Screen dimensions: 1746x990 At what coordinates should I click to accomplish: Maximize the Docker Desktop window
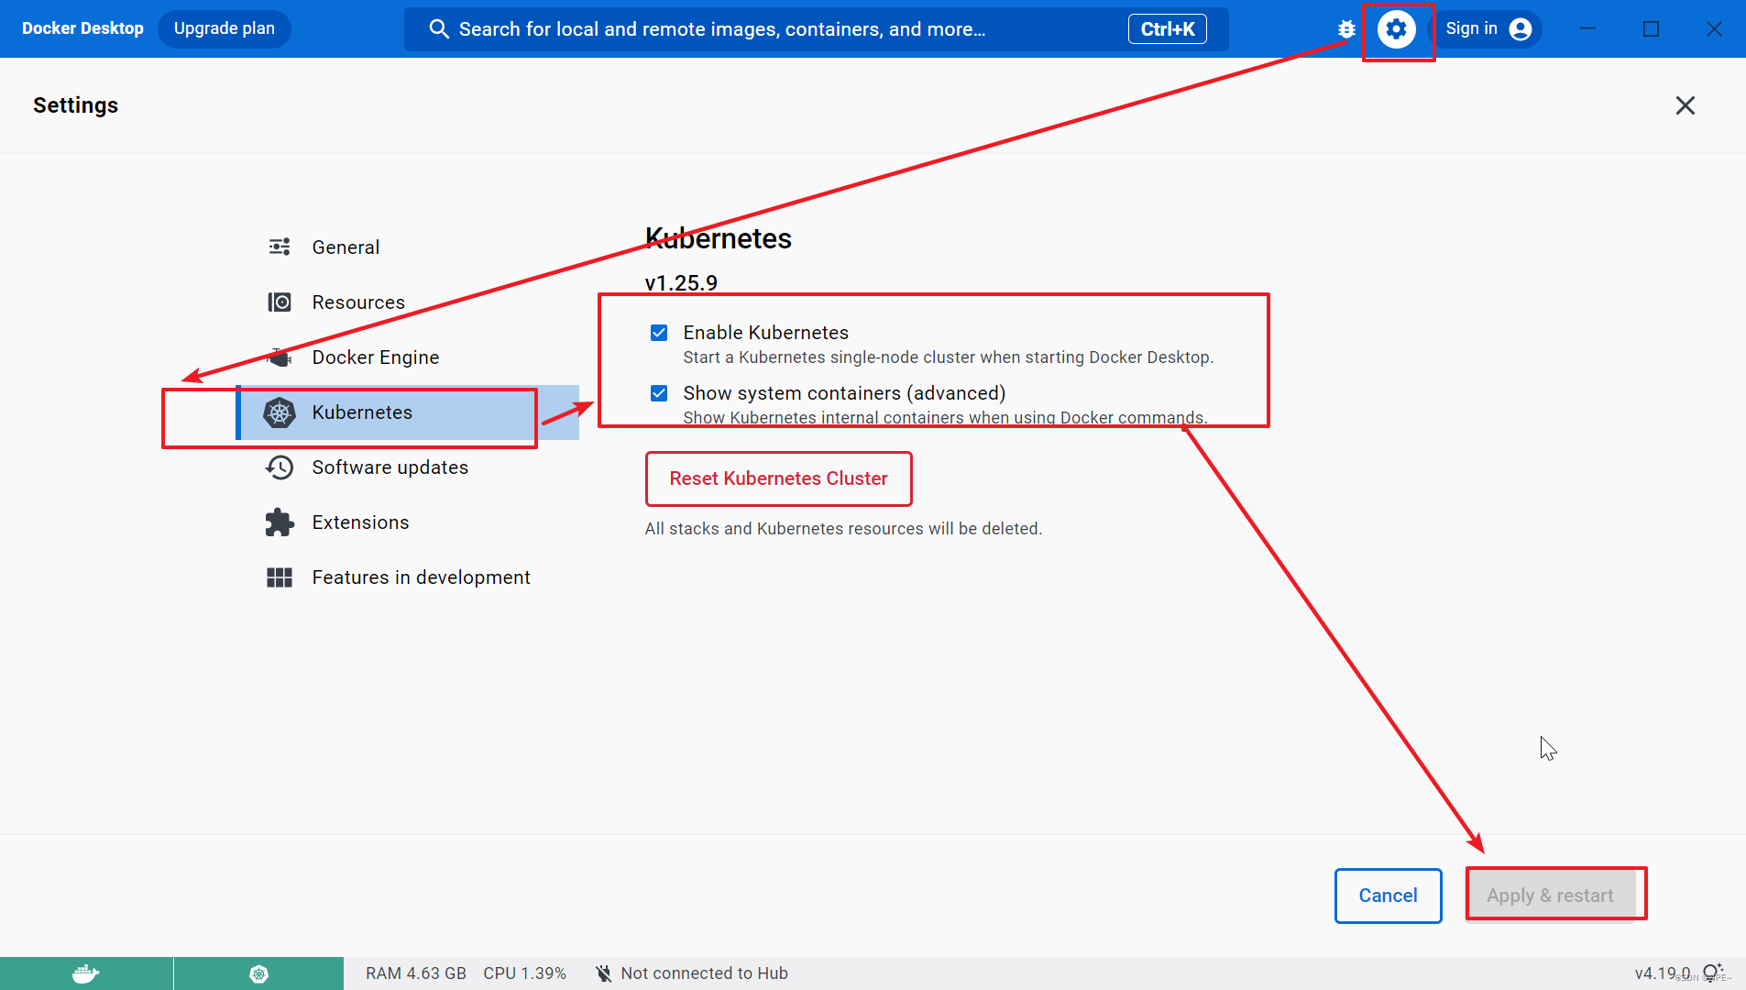pyautogui.click(x=1651, y=29)
